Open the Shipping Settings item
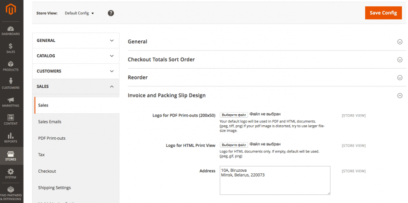This screenshot has width=408, height=203. pos(54,188)
